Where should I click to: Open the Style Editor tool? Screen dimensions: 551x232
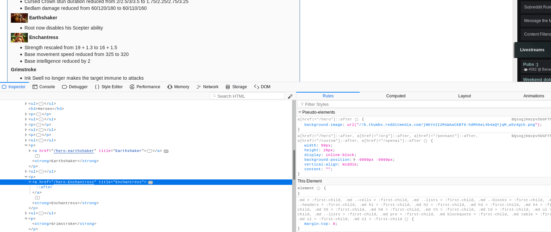coord(109,87)
